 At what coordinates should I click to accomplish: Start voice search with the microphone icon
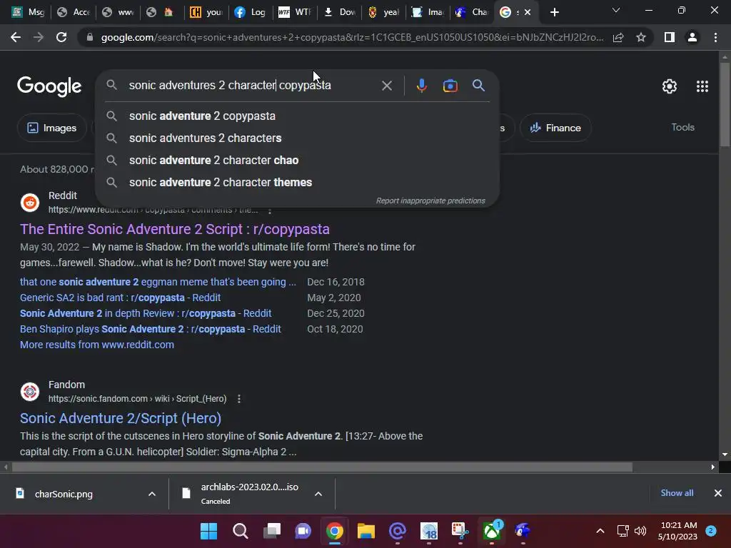click(421, 86)
